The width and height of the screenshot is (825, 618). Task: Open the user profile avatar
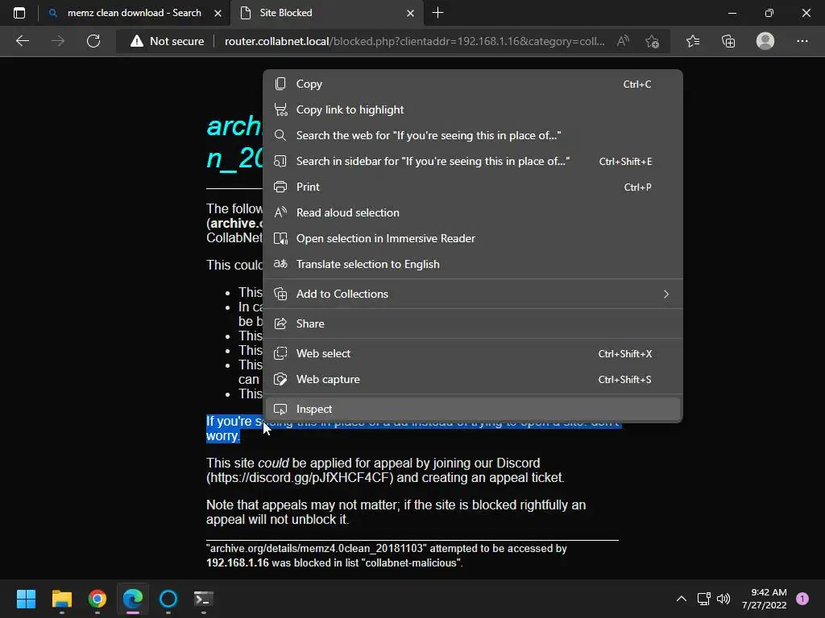[x=765, y=41]
